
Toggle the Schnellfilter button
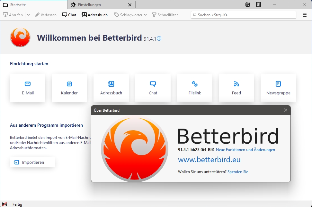pos(165,15)
